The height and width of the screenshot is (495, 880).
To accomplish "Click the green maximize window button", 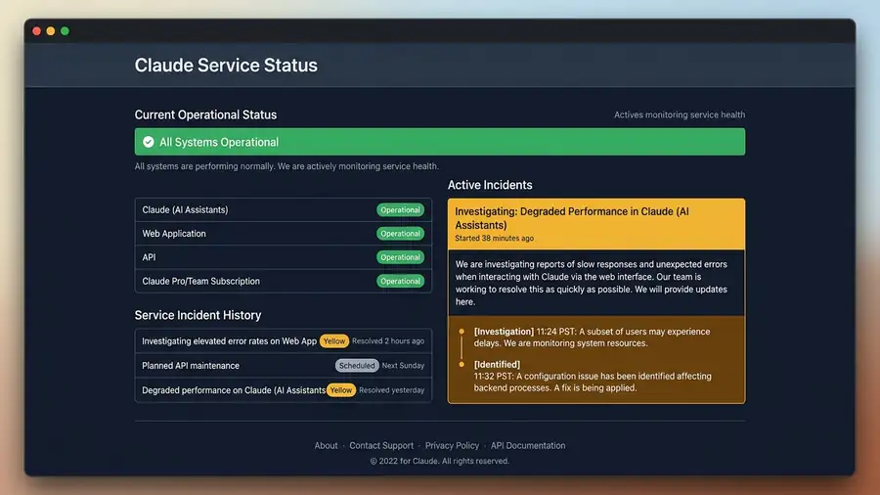I will click(66, 31).
